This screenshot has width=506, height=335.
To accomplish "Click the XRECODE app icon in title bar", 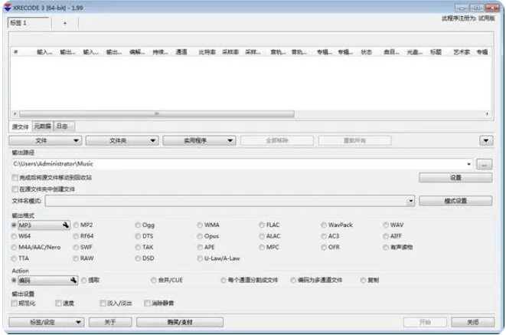I will tap(7, 8).
